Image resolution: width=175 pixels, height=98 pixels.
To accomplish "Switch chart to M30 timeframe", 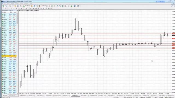I will pos(38,8).
